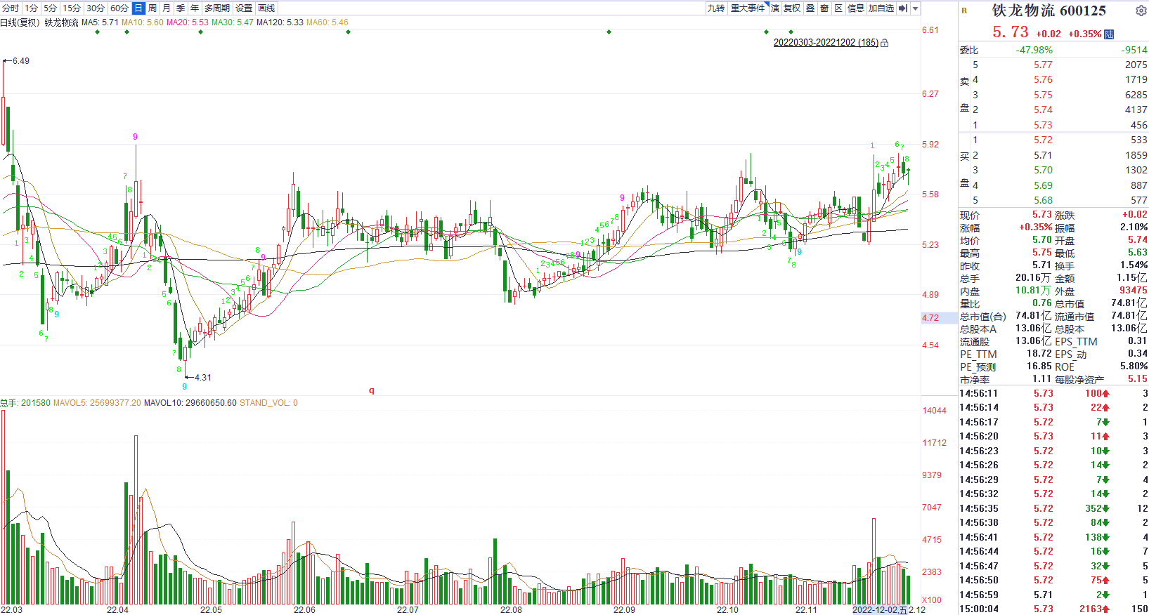Open the settings gear beside the stock name
This screenshot has width=1149, height=615.
point(1141,11)
